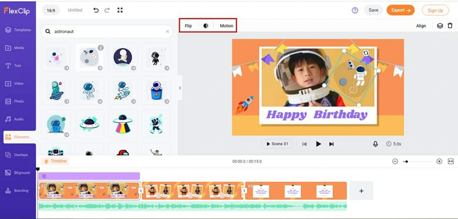The image size is (458, 219).
Task: Delete element with trash icon
Action: pos(450,26)
